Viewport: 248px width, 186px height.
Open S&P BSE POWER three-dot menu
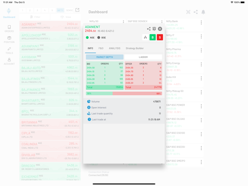pos(201,106)
